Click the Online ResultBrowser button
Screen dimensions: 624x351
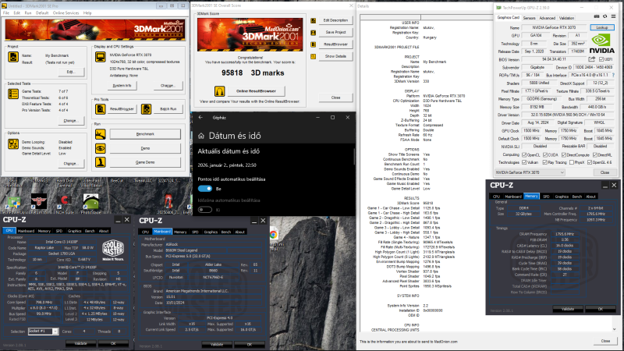(256, 91)
